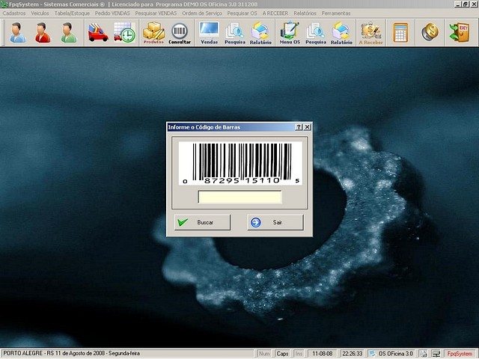This screenshot has width=479, height=359.
Task: Open the A RECEBER menu
Action: [275, 13]
